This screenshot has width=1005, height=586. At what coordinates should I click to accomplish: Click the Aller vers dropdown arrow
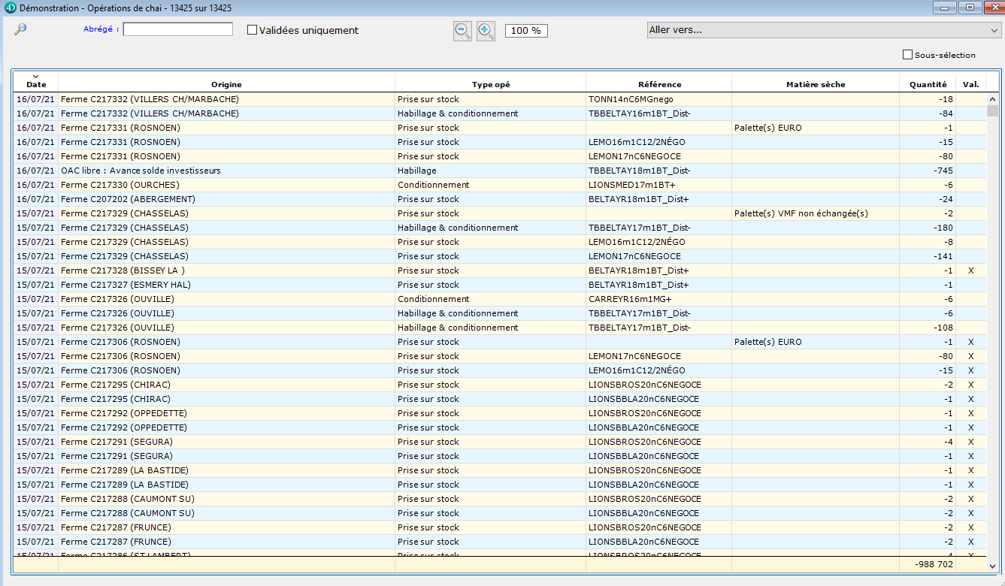point(994,30)
